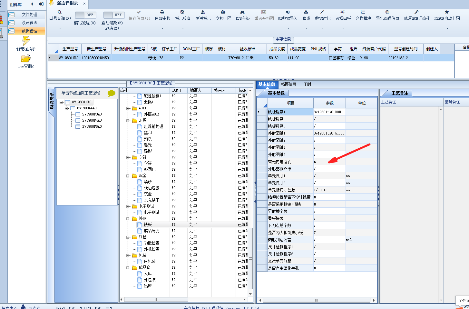Open the 型号查询 dropdown arrow
Image resolution: width=469 pixels, height=309 pixels.
(60, 28)
